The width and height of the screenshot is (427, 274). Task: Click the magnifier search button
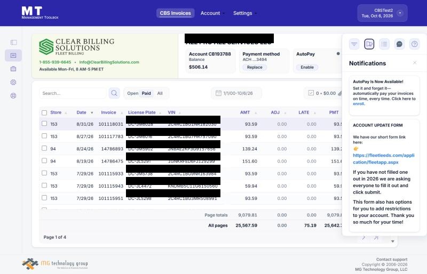point(114,93)
